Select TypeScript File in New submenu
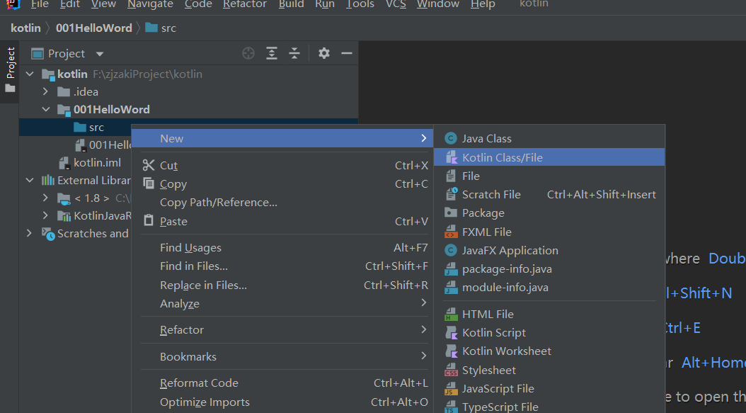 coord(549,407)
